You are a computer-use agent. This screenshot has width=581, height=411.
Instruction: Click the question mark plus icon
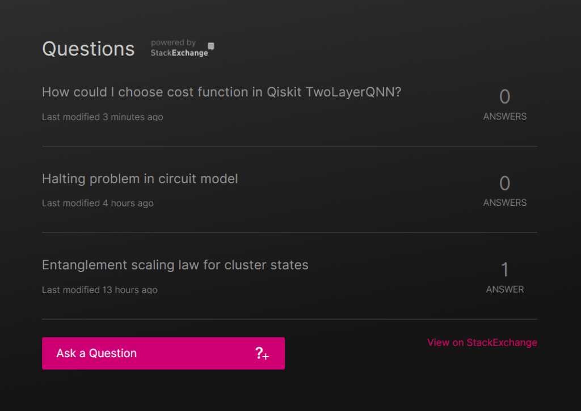pyautogui.click(x=262, y=354)
